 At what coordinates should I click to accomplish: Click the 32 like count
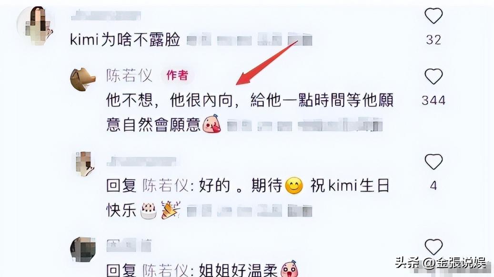tap(434, 40)
